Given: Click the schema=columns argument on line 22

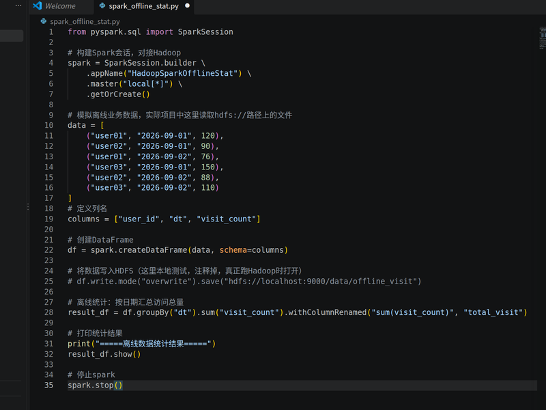Looking at the screenshot, I should (251, 250).
